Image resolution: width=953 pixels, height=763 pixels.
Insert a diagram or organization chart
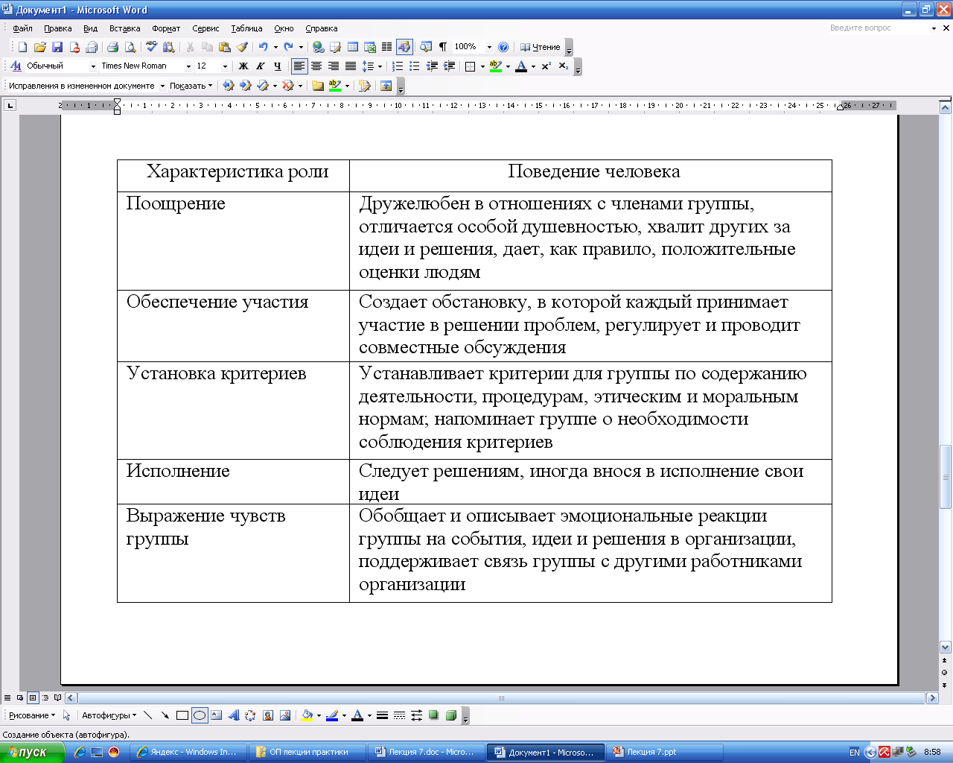click(250, 715)
